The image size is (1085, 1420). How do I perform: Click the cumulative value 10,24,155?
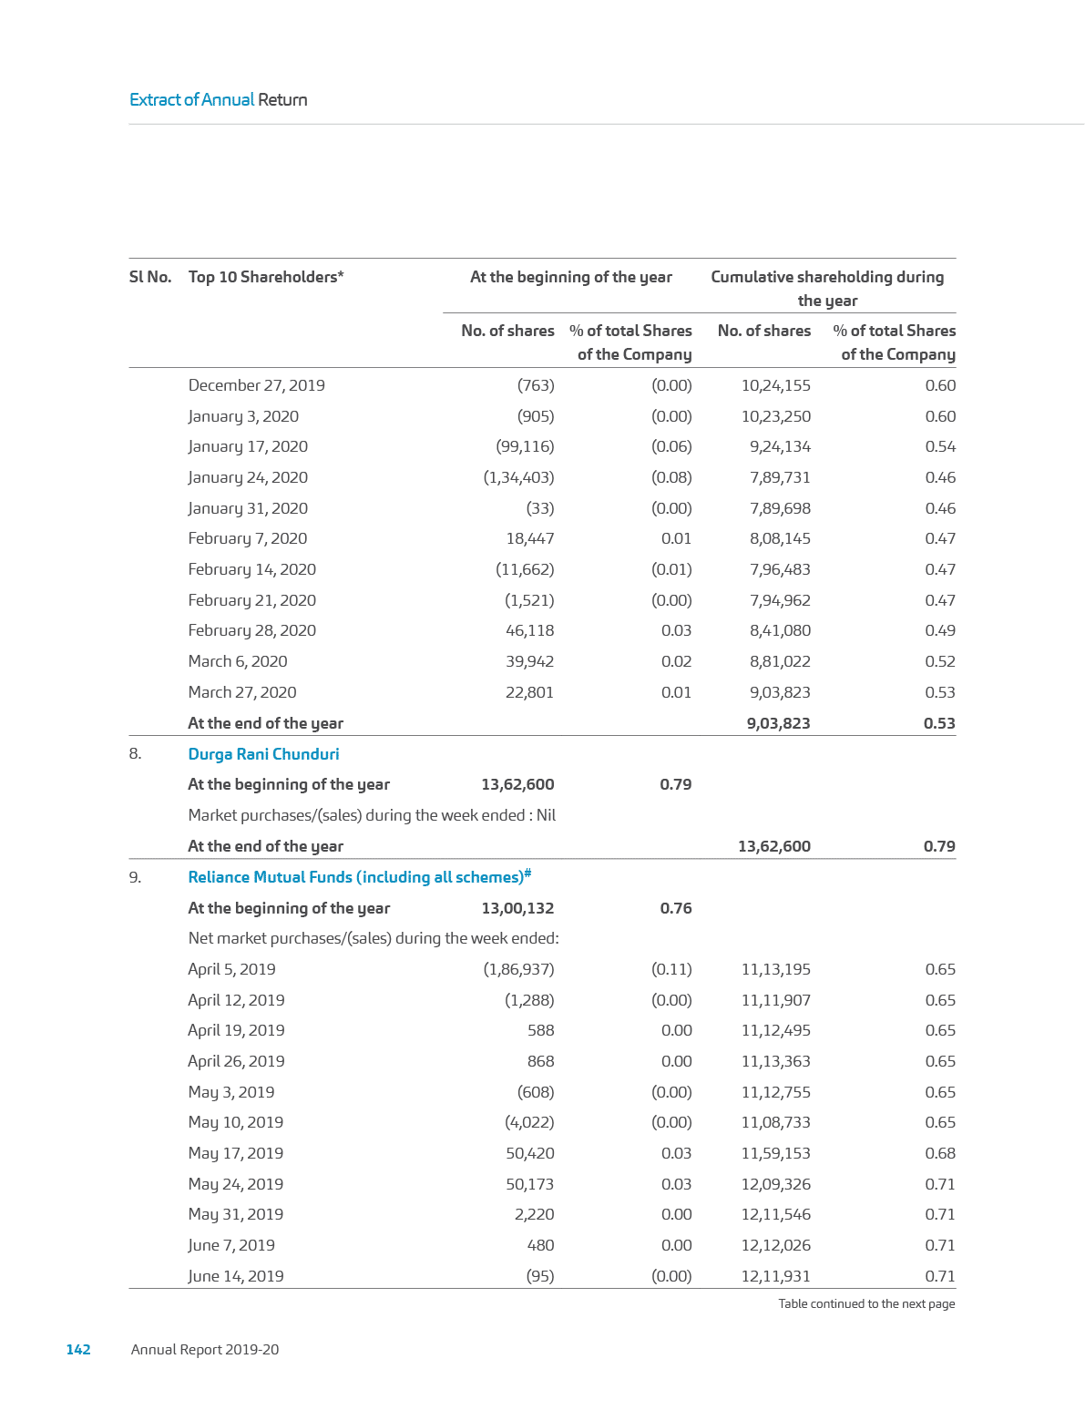click(x=775, y=385)
